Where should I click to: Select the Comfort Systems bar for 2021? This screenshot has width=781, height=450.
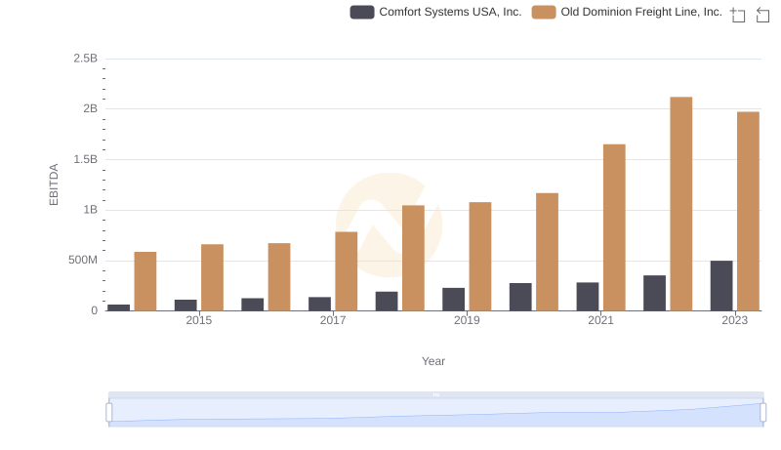point(588,297)
